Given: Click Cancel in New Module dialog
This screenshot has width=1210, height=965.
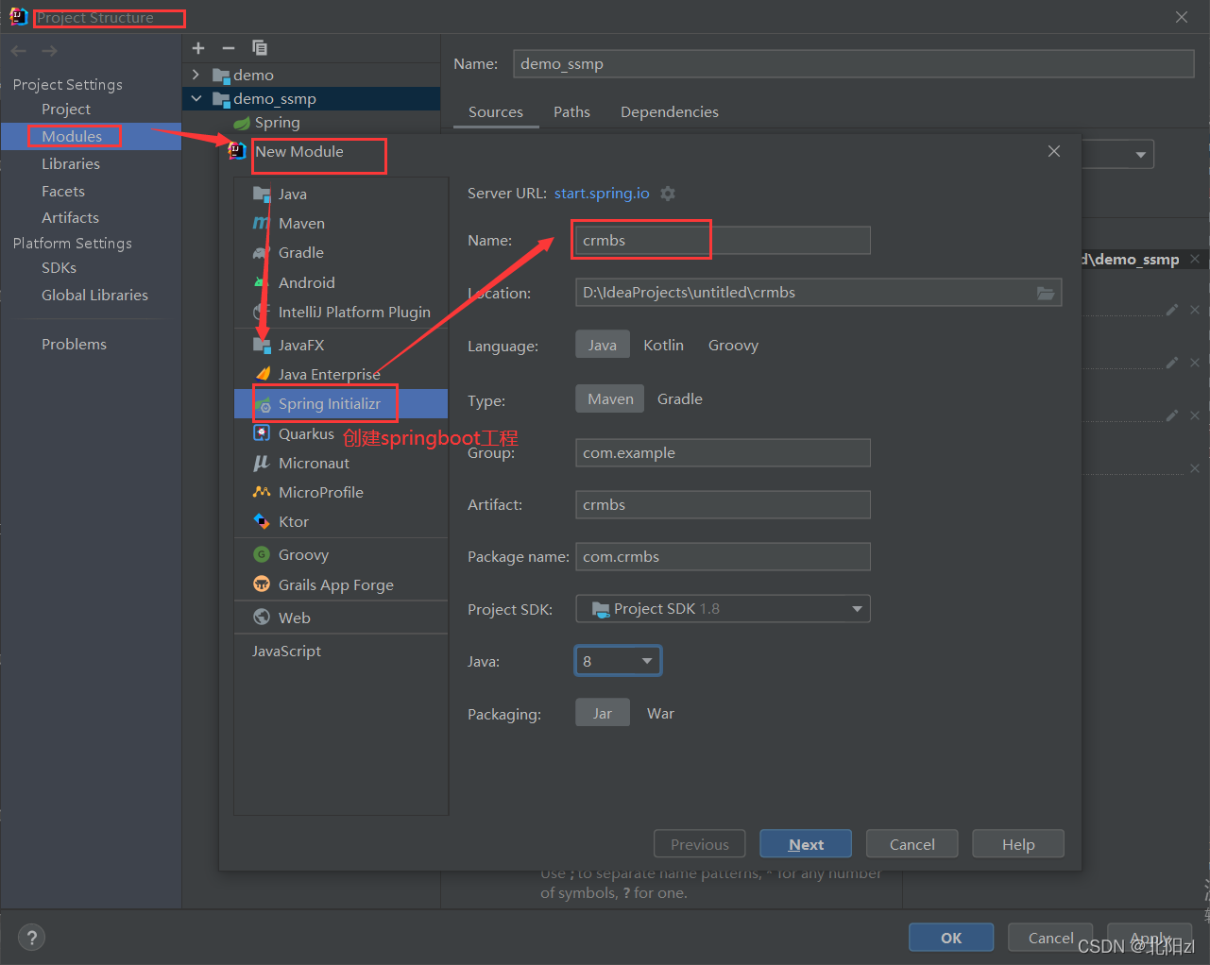Looking at the screenshot, I should pyautogui.click(x=912, y=844).
